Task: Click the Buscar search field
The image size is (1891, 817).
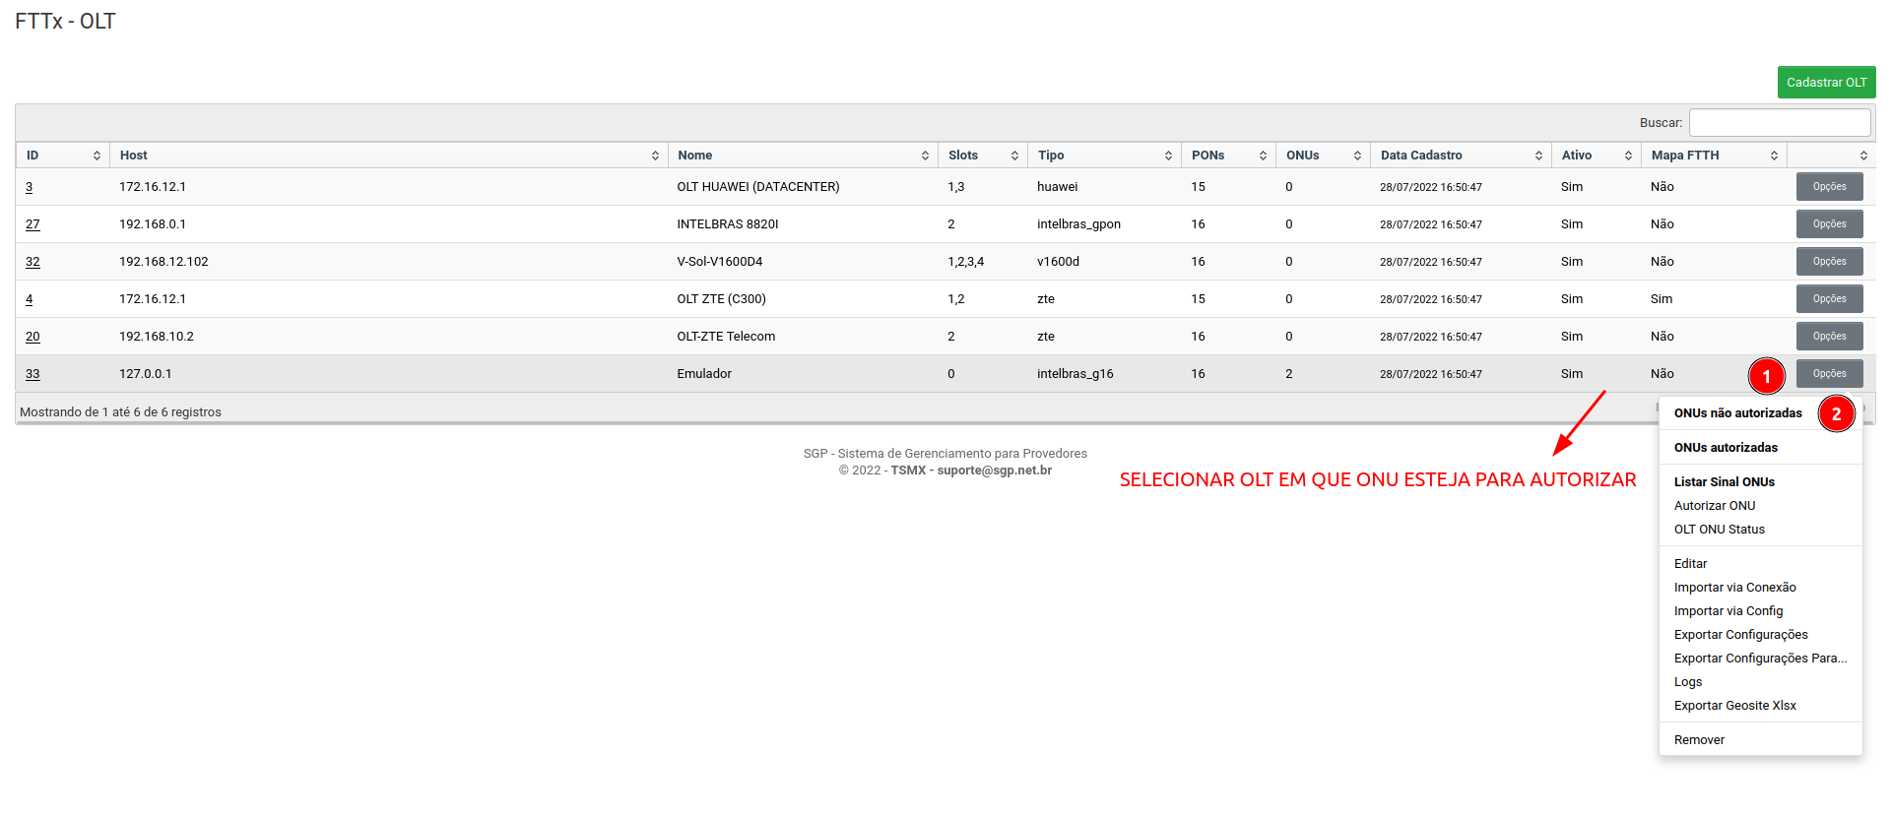Action: pos(1779,123)
